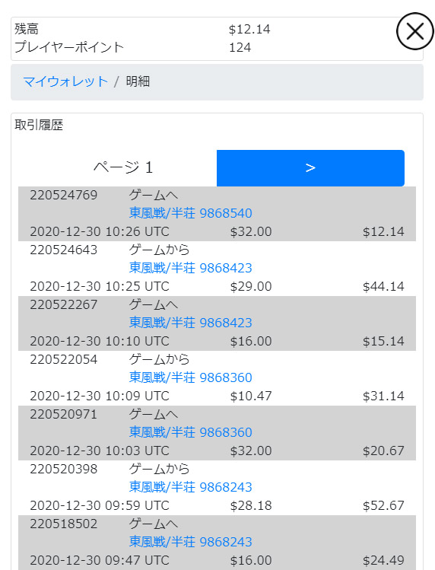Open the マイウォレット breadcrumb link
Viewport: 435px width, 570px height.
tap(65, 81)
